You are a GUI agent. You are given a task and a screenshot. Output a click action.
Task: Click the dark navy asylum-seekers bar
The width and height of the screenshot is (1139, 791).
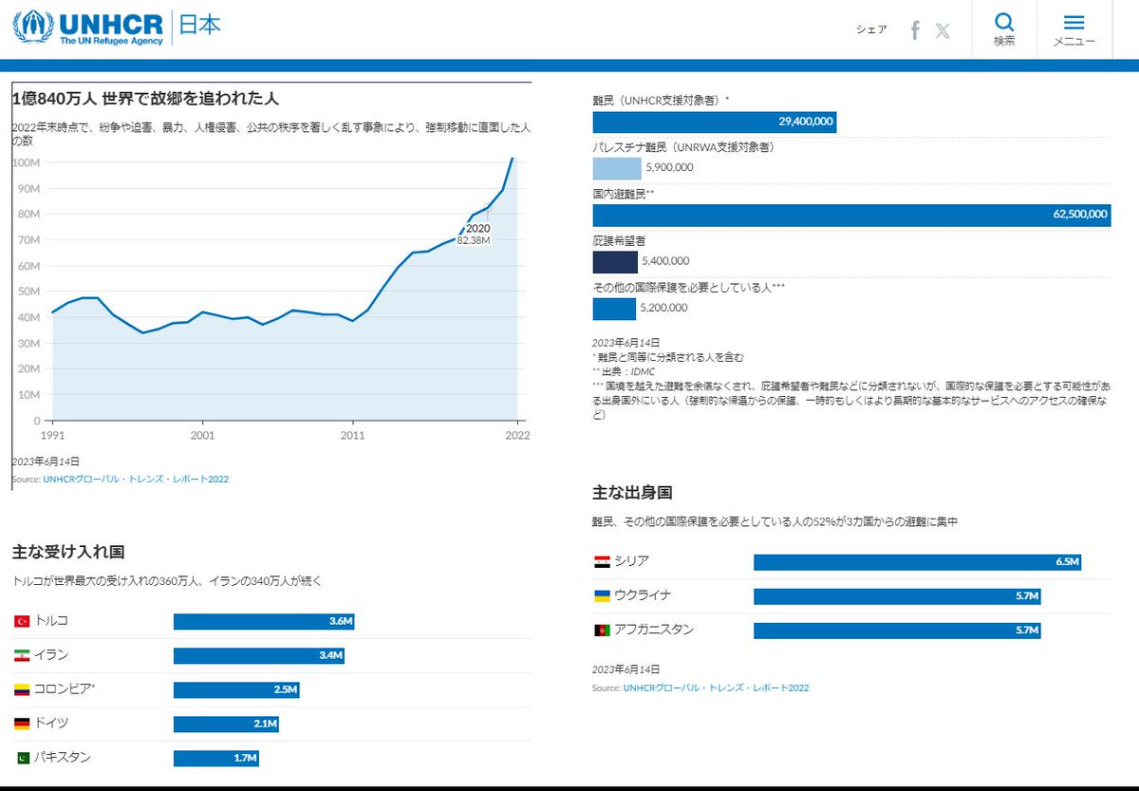[x=615, y=261]
